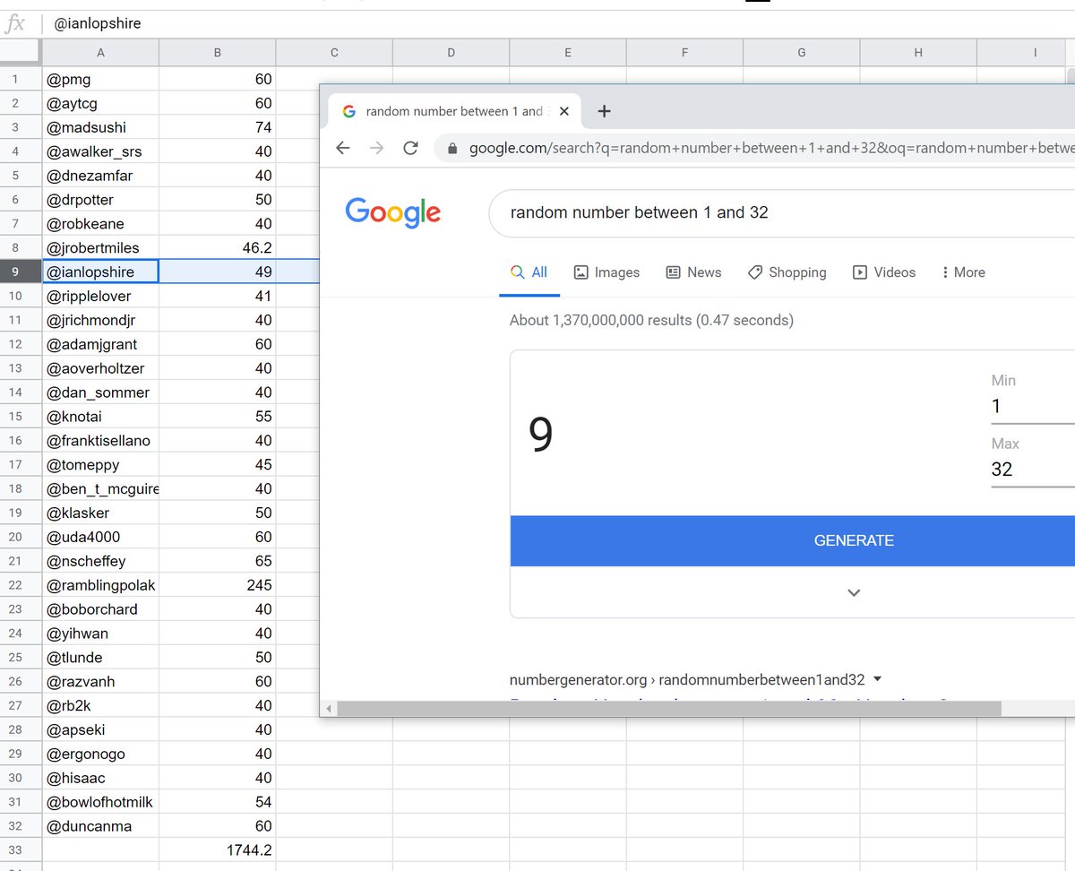Click the browser back arrow
Image resolution: width=1075 pixels, height=871 pixels.
click(x=343, y=149)
